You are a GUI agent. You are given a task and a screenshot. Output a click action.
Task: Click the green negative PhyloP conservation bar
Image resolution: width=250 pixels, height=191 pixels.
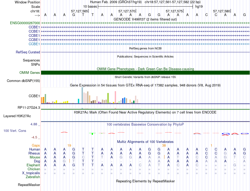[x=92, y=134]
